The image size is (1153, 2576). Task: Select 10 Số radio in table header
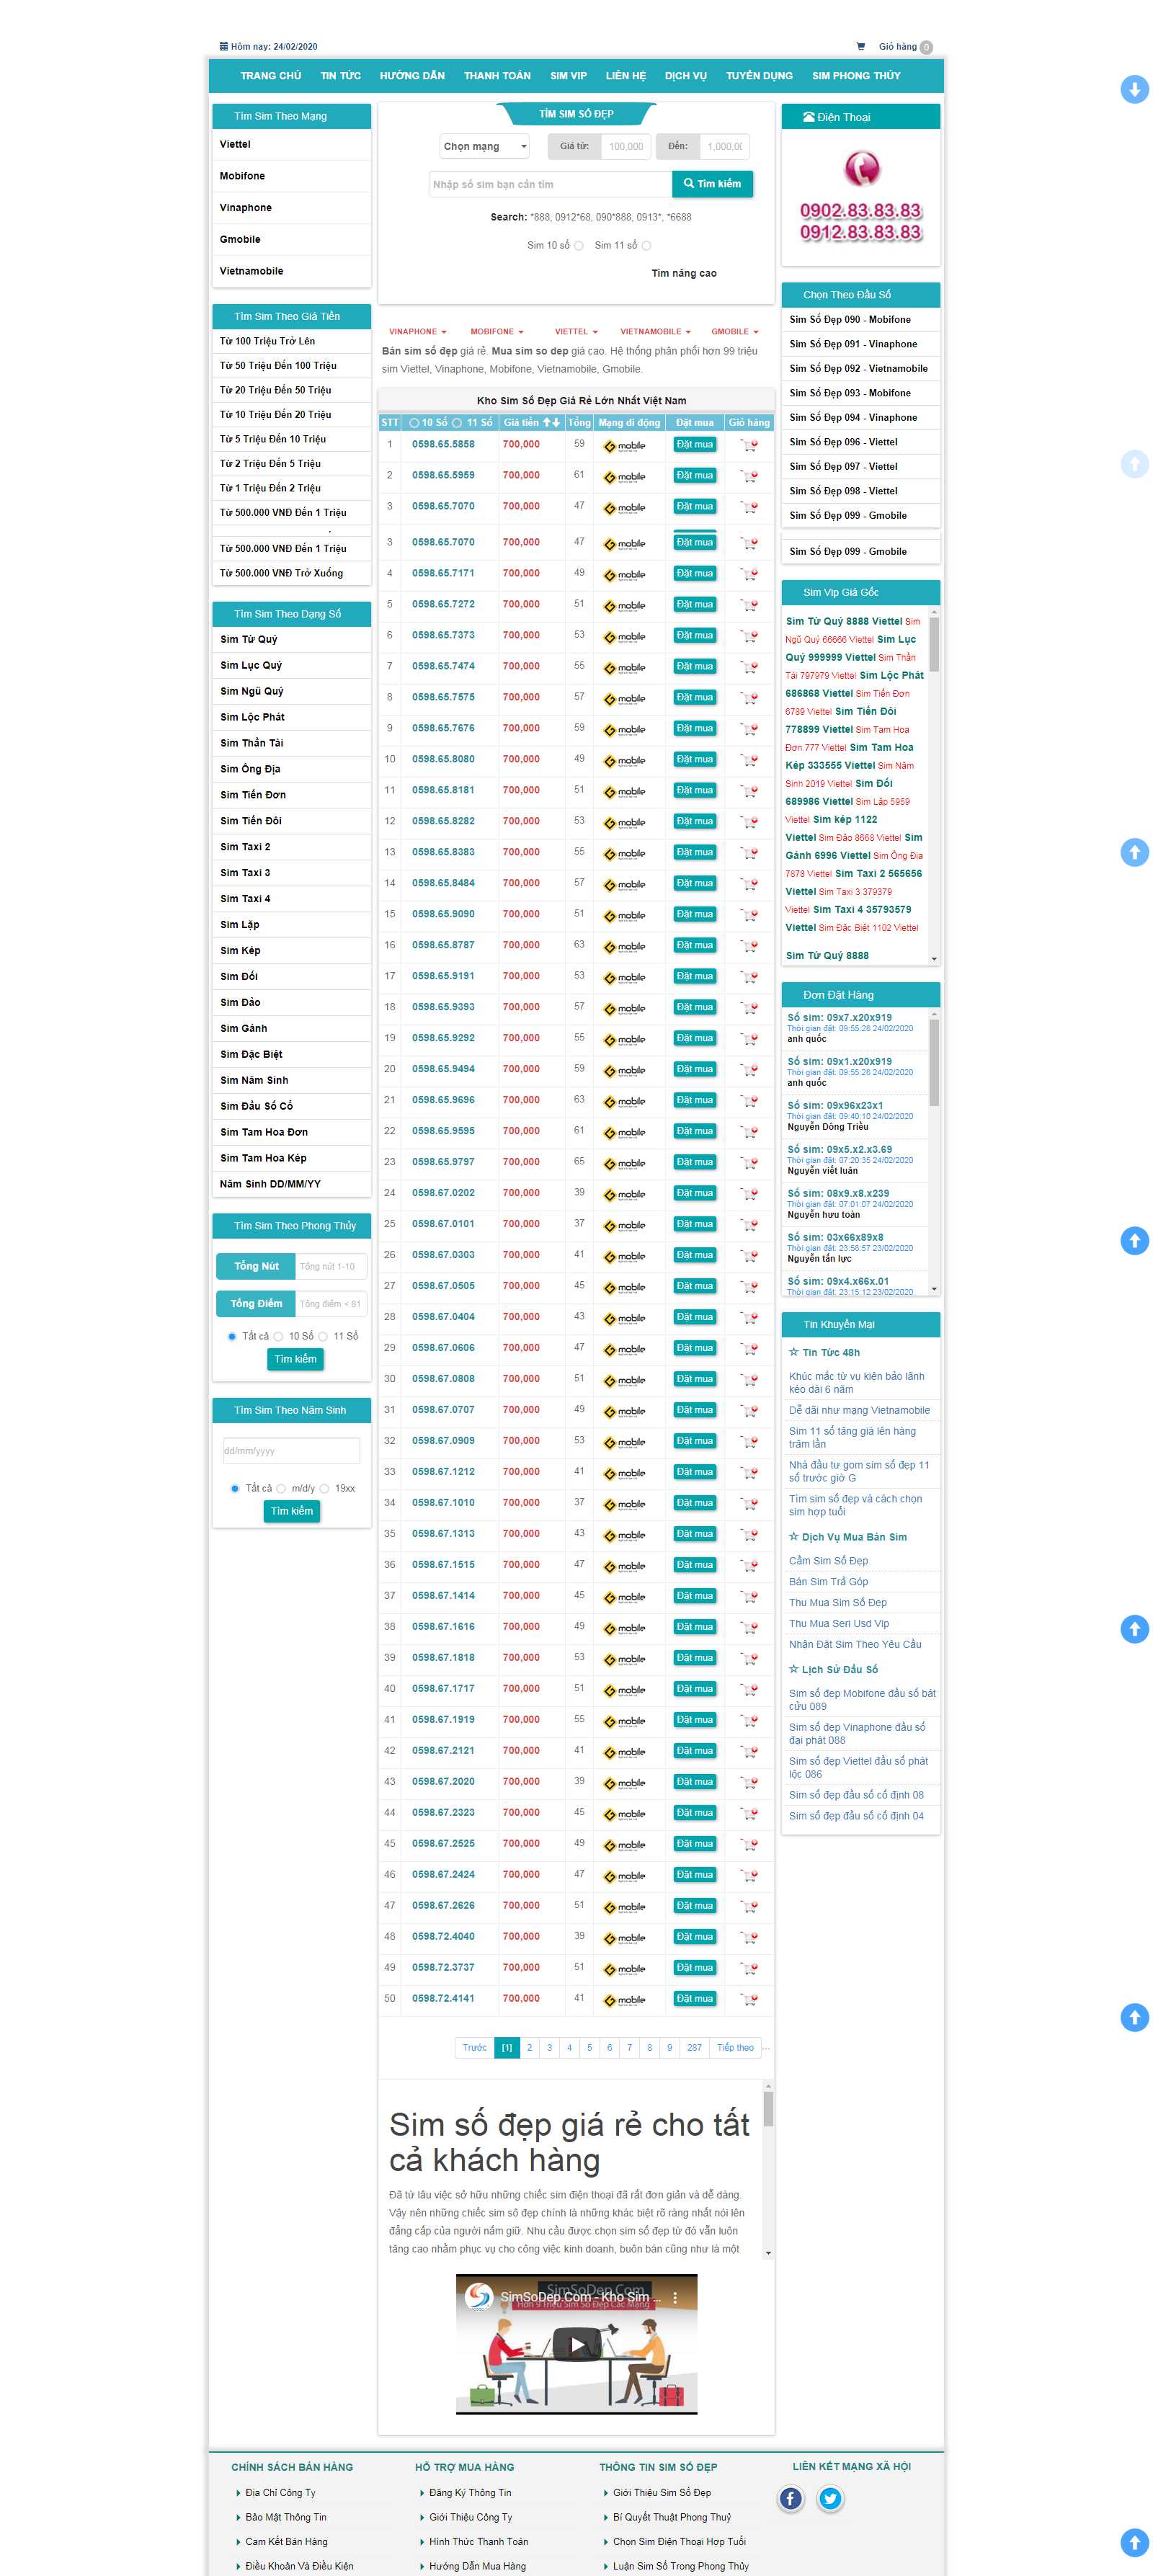tap(414, 423)
